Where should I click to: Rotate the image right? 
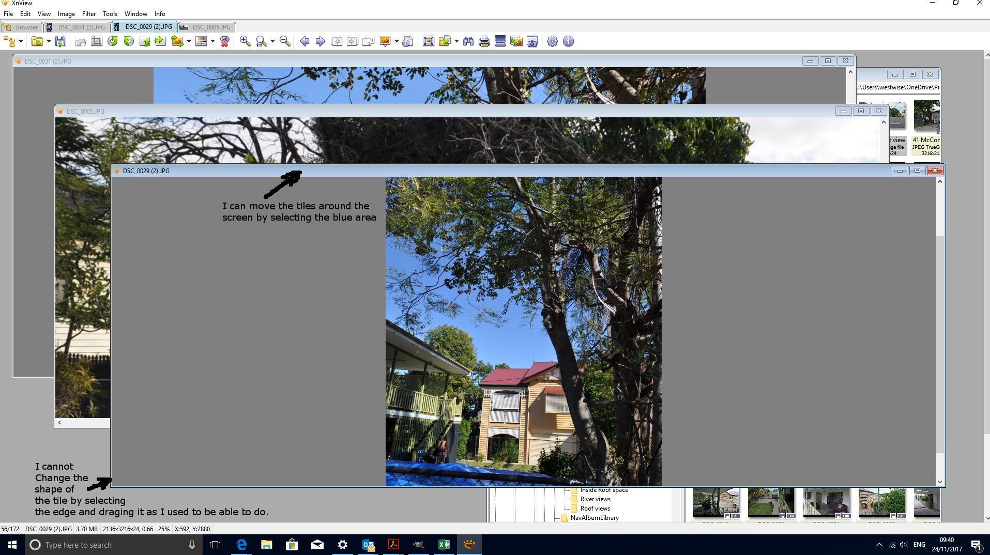pyautogui.click(x=129, y=41)
